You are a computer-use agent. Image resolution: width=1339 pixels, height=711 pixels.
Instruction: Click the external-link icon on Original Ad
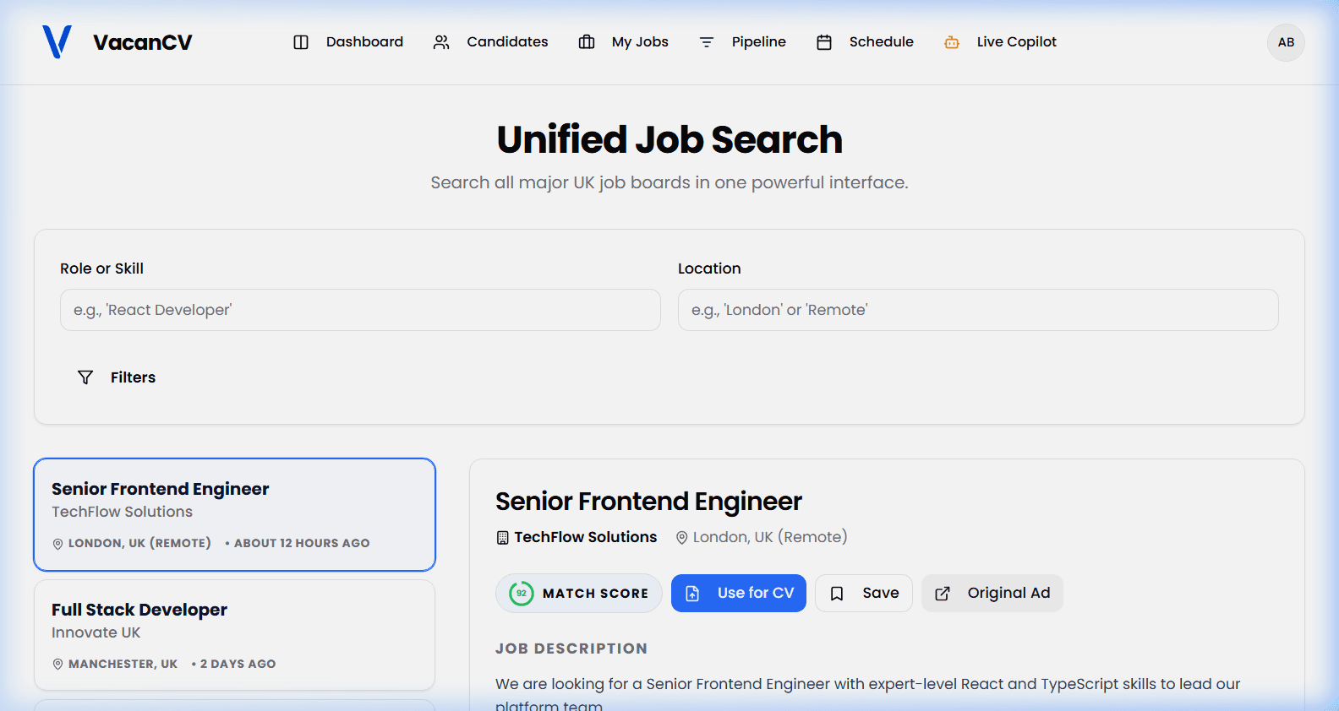pos(942,593)
